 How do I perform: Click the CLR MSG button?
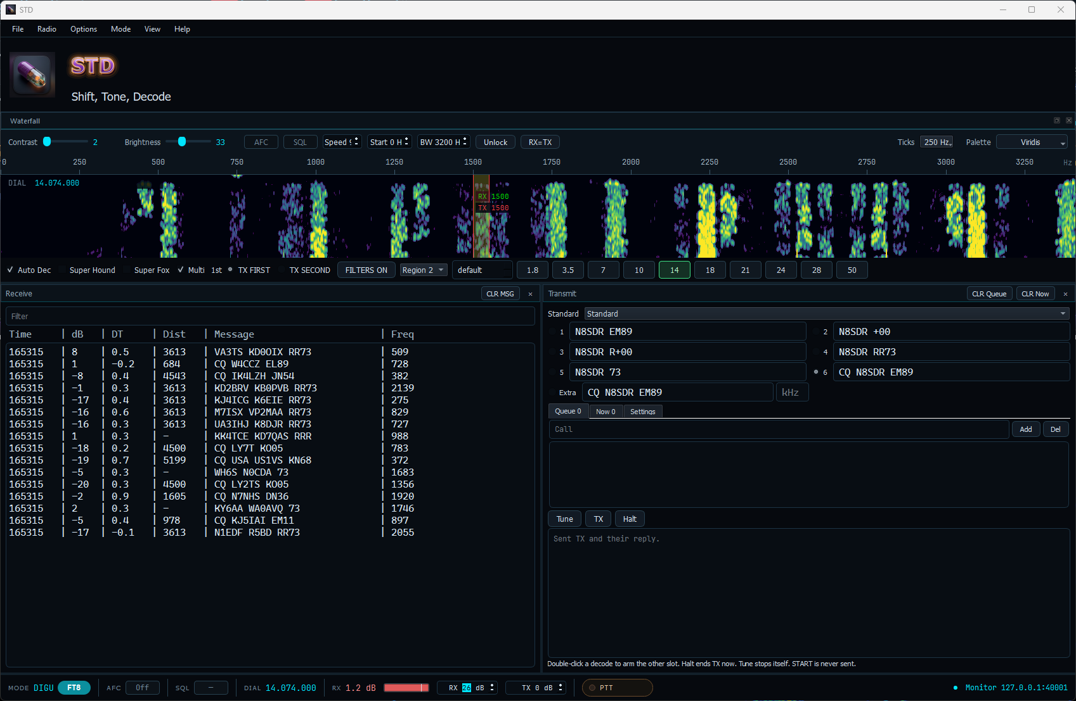(500, 294)
